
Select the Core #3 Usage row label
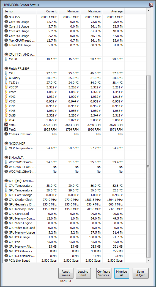coord(19,36)
